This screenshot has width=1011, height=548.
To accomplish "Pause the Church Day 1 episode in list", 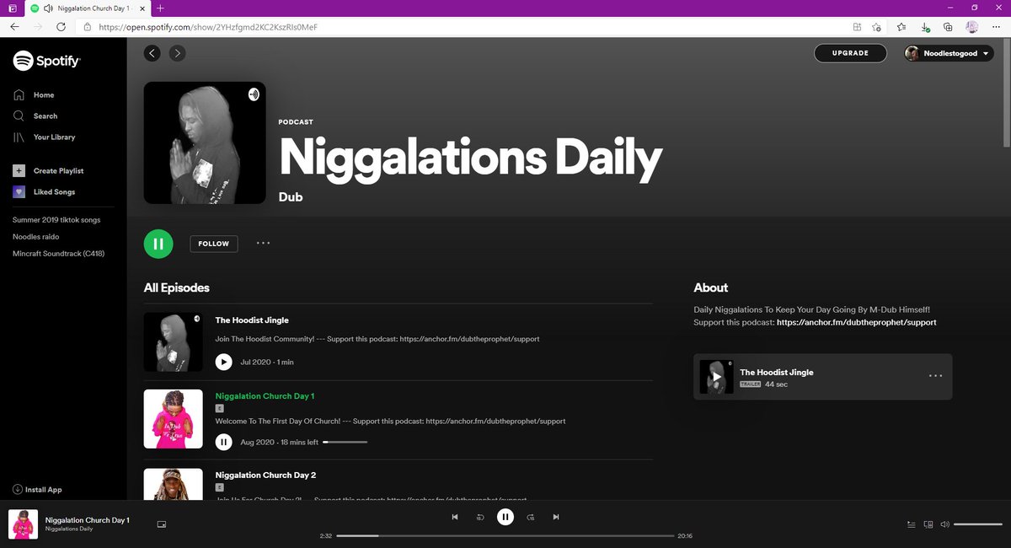I will tap(223, 442).
